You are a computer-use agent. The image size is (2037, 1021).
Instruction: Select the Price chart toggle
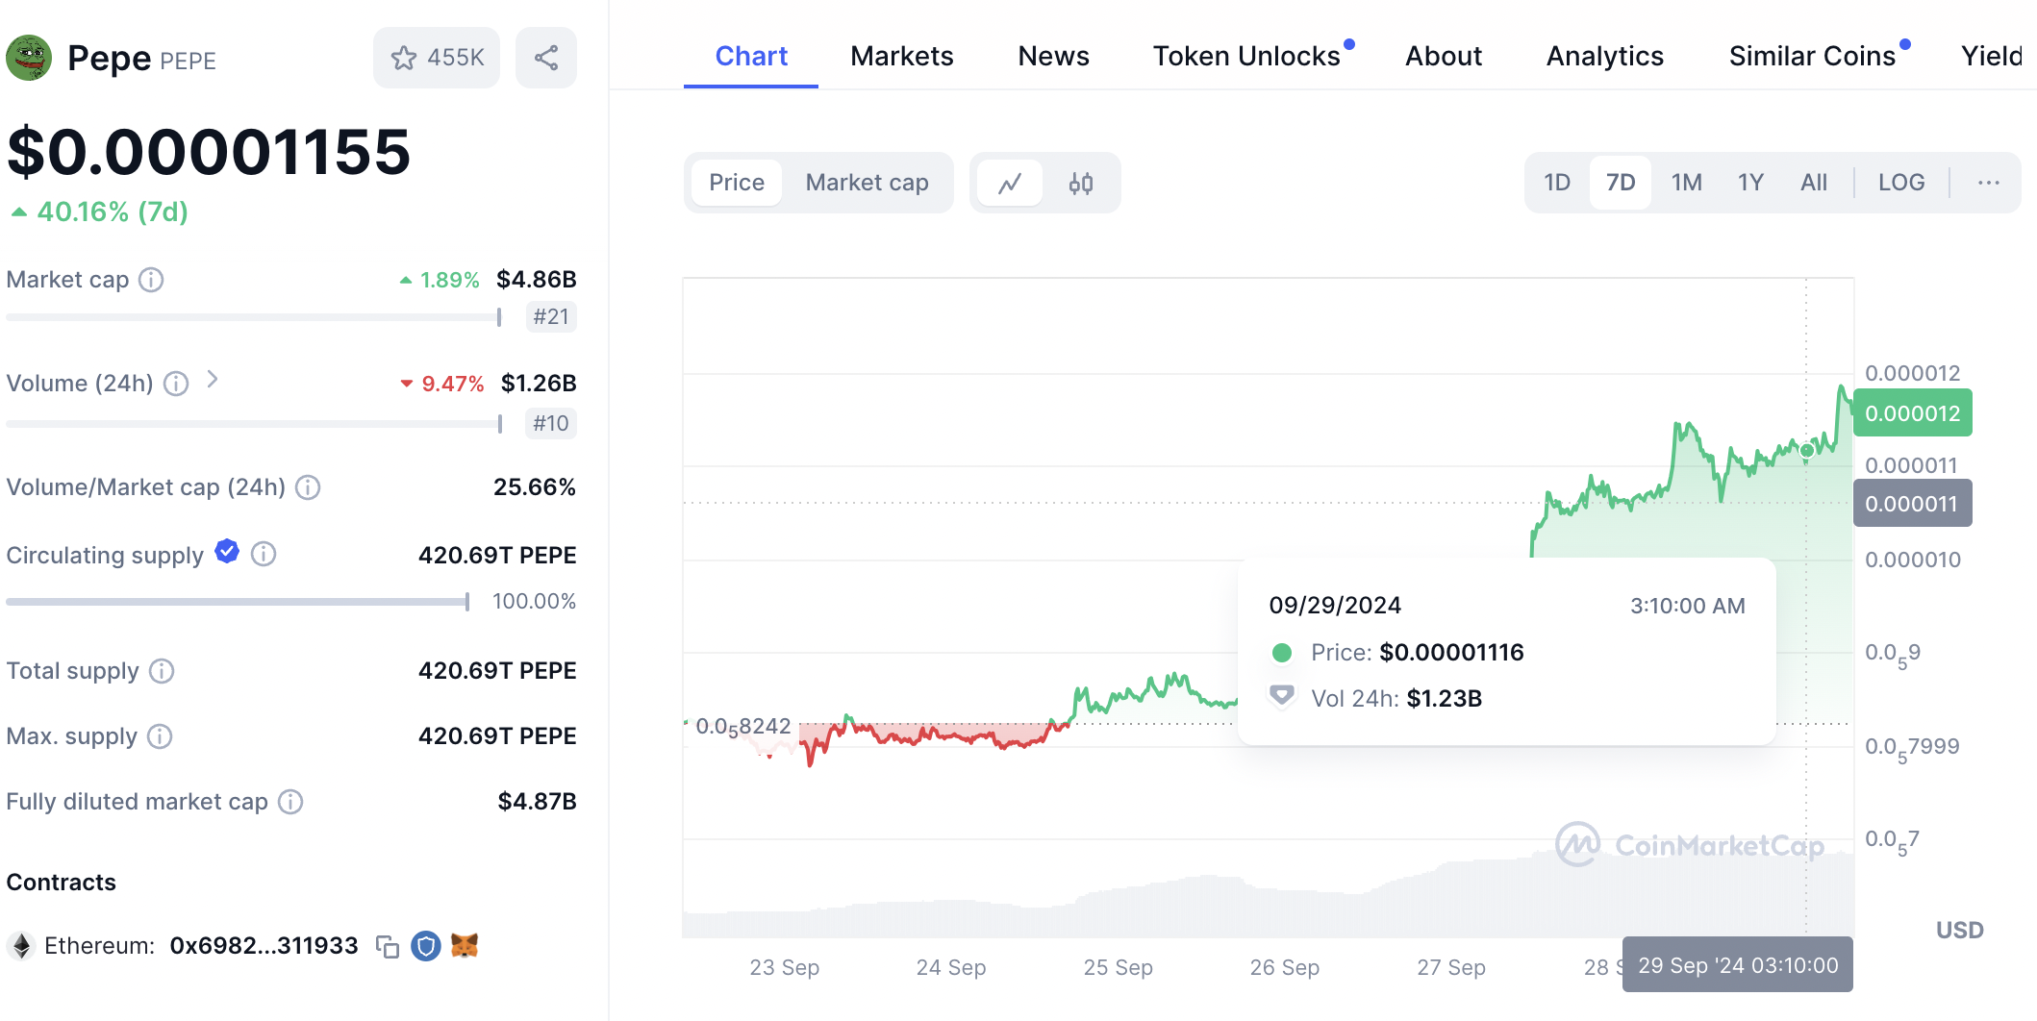pyautogui.click(x=737, y=183)
